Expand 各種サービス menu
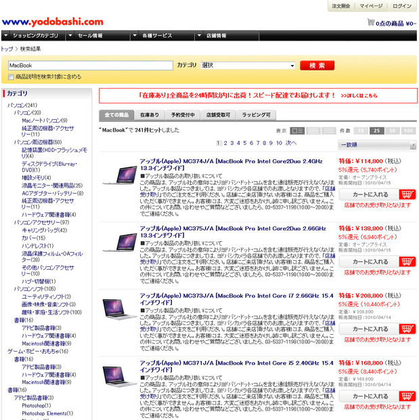This screenshot has width=419, height=420. [x=162, y=36]
